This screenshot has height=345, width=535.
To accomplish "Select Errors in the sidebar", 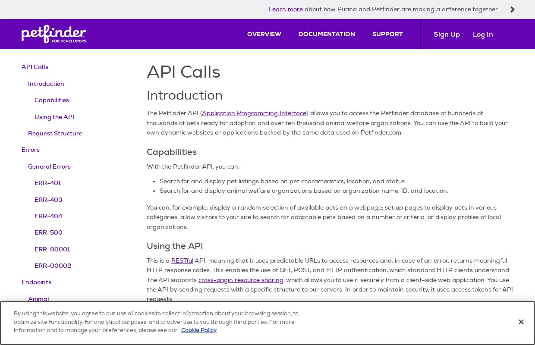I will click(31, 150).
